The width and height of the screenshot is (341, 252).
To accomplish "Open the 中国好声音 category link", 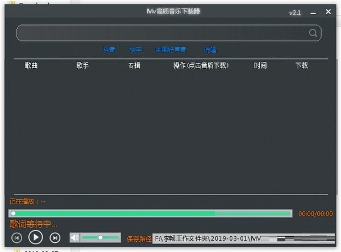I will point(171,50).
